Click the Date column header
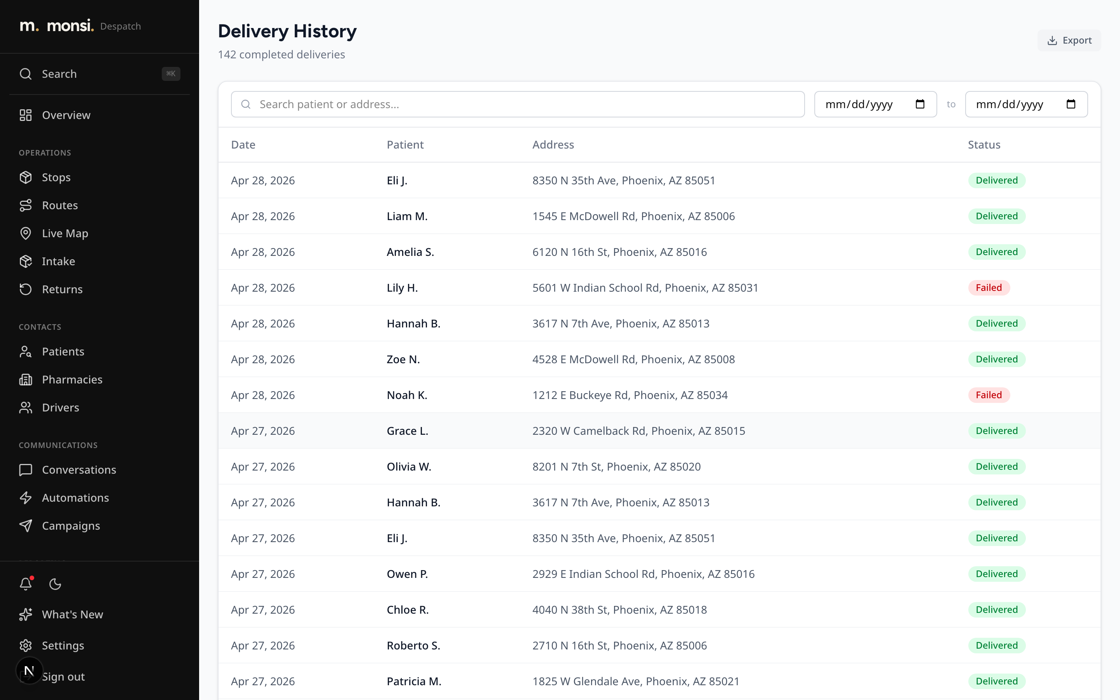Screen dimensions: 1120x700 pyautogui.click(x=243, y=144)
